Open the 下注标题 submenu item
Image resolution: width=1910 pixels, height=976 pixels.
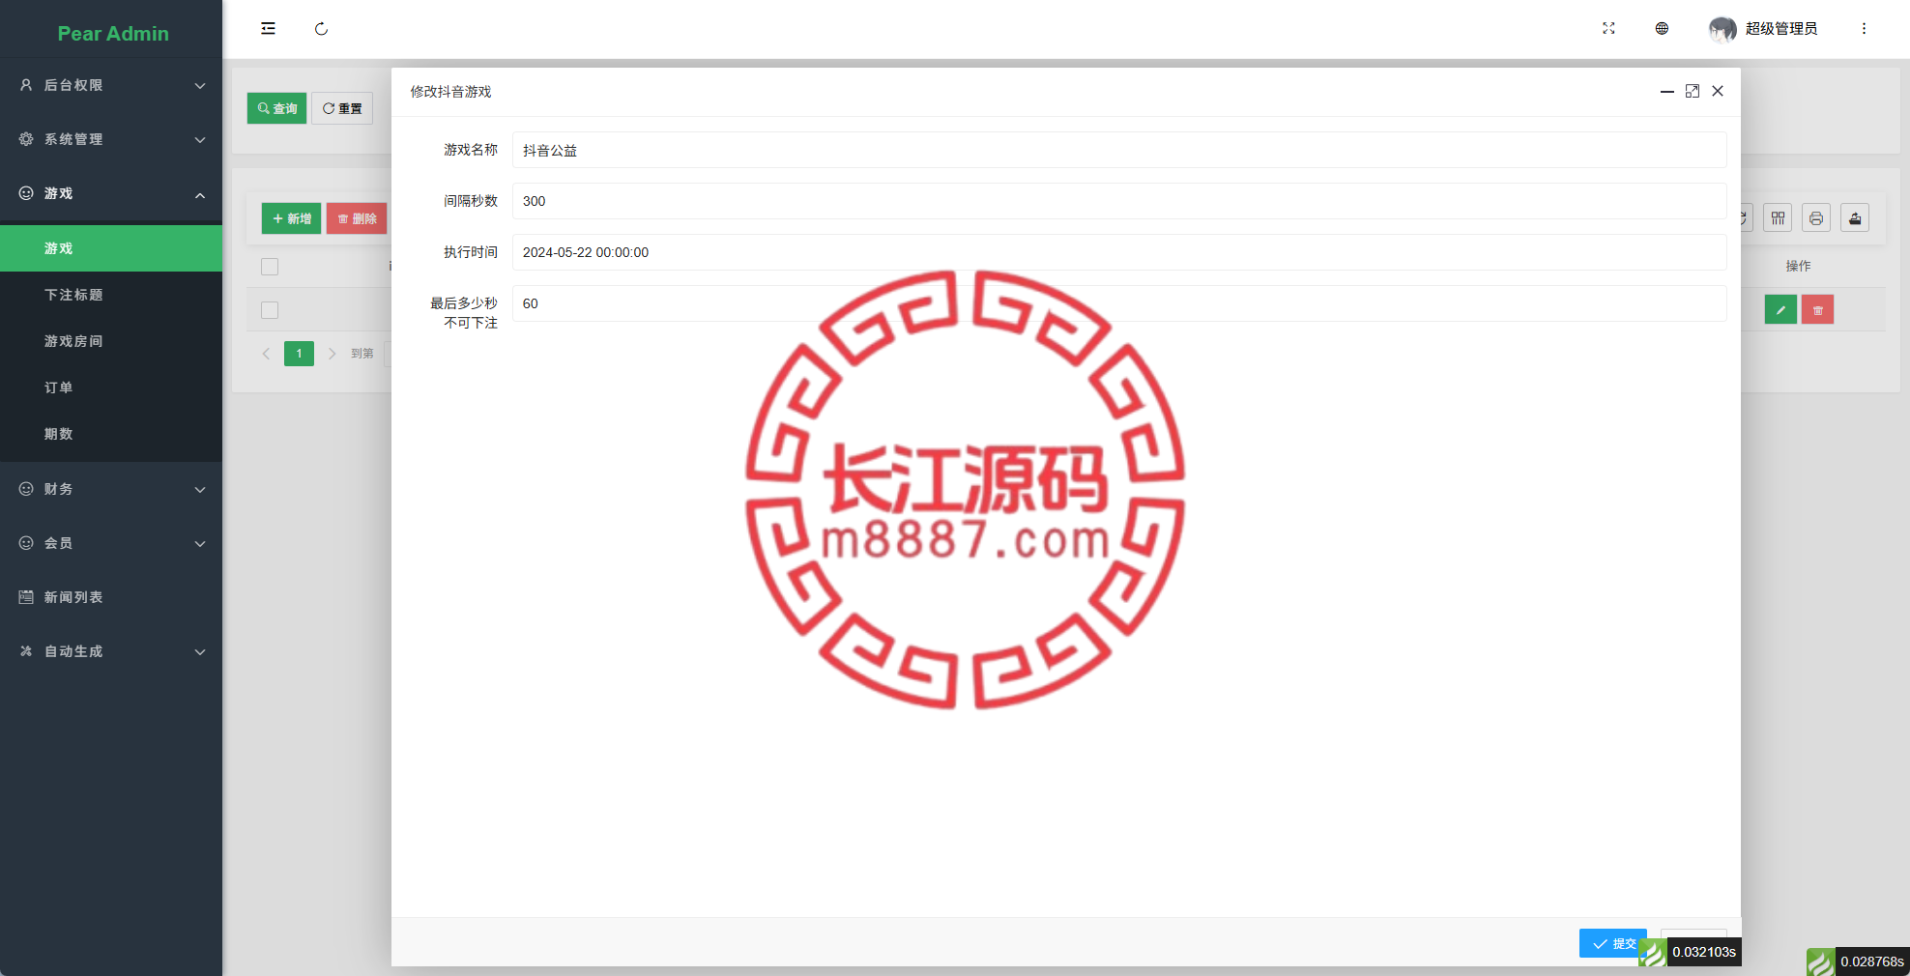tap(111, 295)
